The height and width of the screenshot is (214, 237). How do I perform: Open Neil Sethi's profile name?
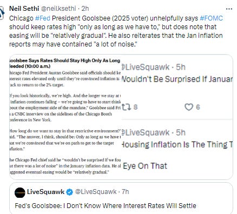(24, 9)
